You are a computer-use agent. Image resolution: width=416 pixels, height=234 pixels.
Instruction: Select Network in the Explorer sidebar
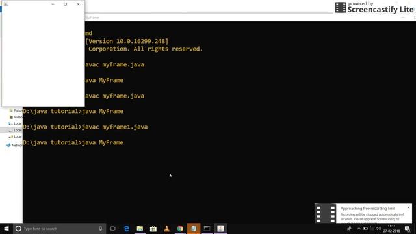point(14,145)
